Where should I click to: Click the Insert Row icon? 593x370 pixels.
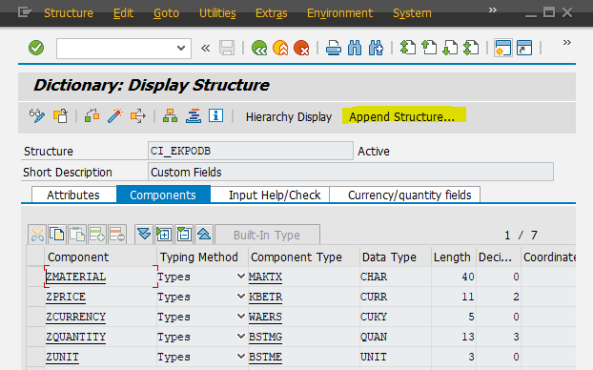click(97, 235)
